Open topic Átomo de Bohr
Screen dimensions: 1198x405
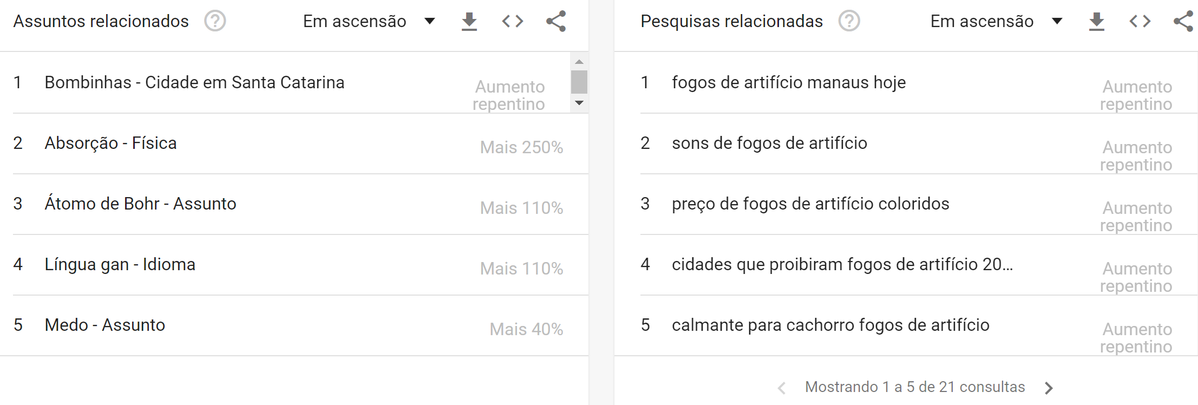pos(140,204)
